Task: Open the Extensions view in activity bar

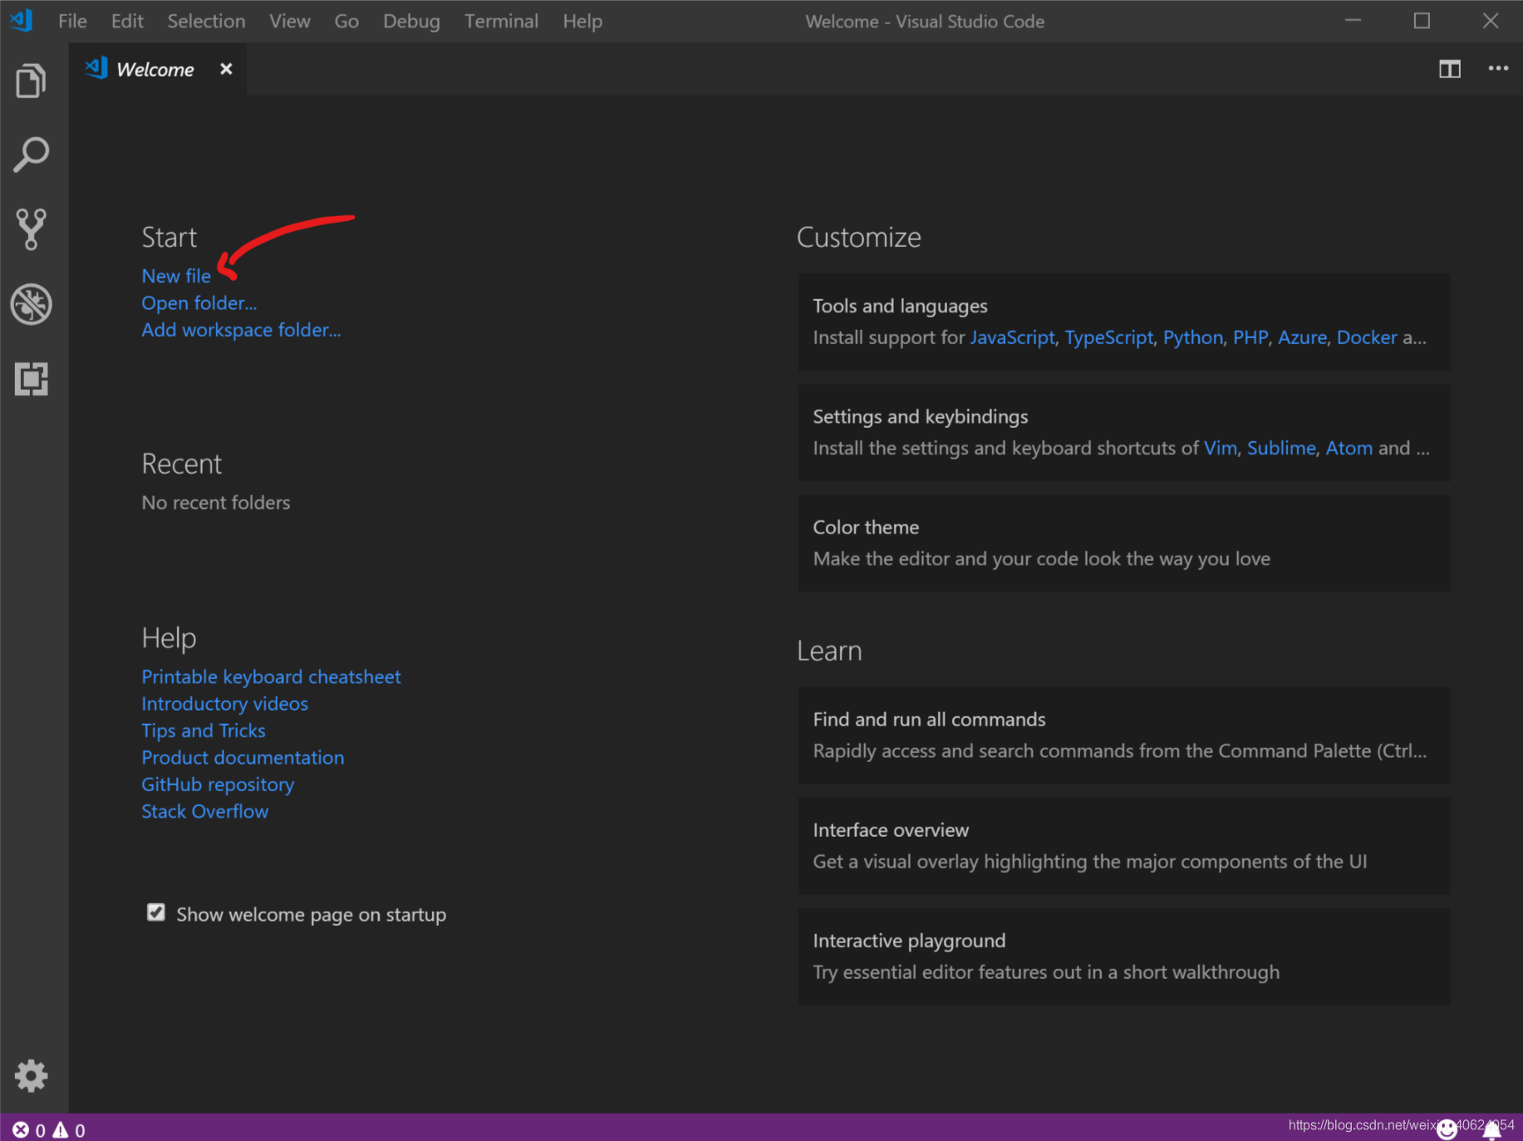Action: 32,379
